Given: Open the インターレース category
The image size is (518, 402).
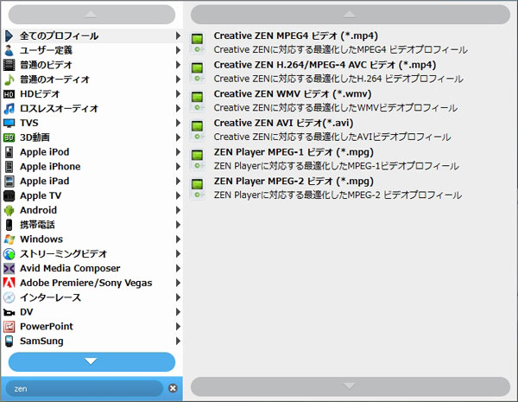Looking at the screenshot, I should pyautogui.click(x=92, y=297).
